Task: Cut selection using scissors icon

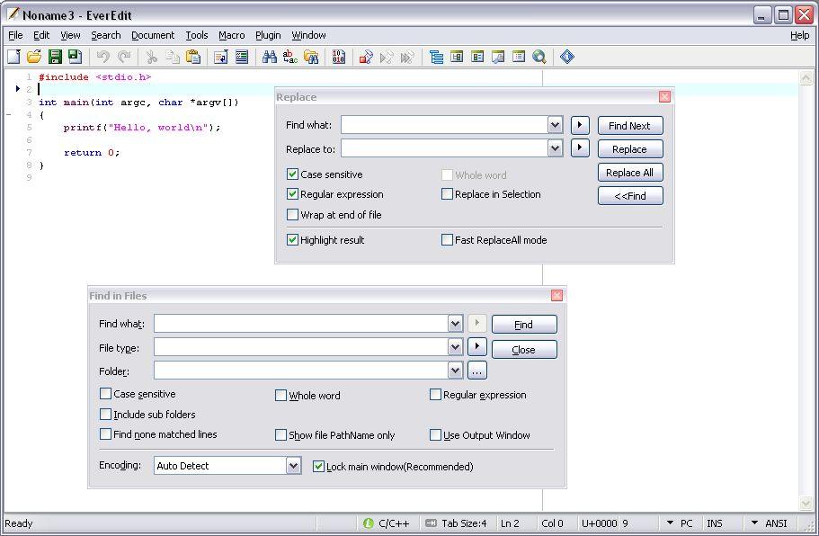Action: point(151,57)
